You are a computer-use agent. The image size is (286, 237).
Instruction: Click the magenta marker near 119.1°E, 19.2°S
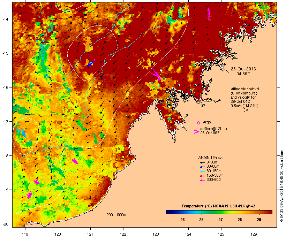tap(29, 195)
